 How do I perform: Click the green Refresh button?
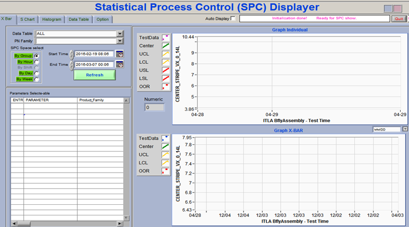pyautogui.click(x=95, y=75)
